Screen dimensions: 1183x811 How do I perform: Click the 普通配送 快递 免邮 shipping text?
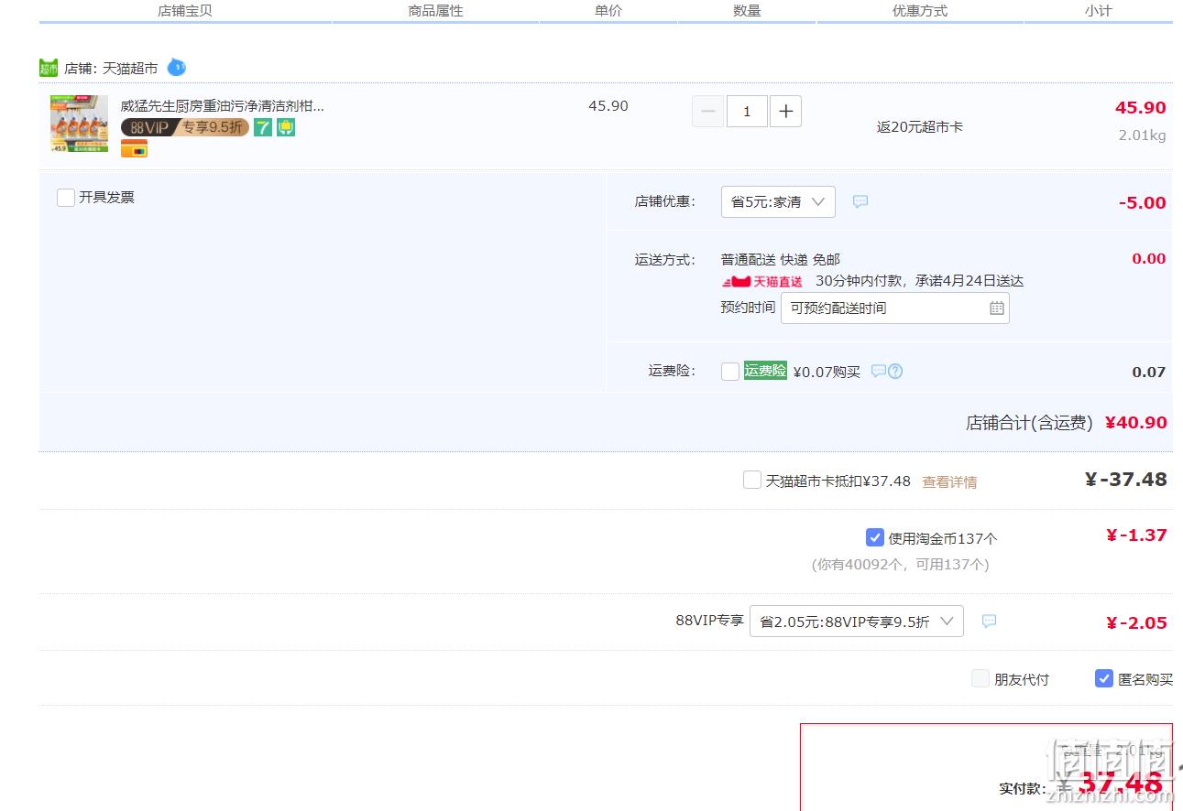(x=781, y=260)
